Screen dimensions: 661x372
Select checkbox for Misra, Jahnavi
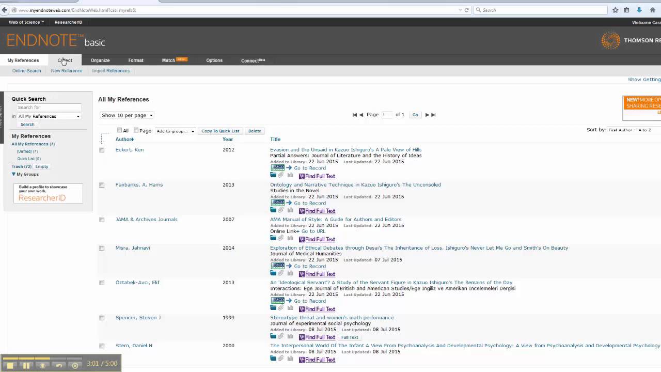(102, 248)
